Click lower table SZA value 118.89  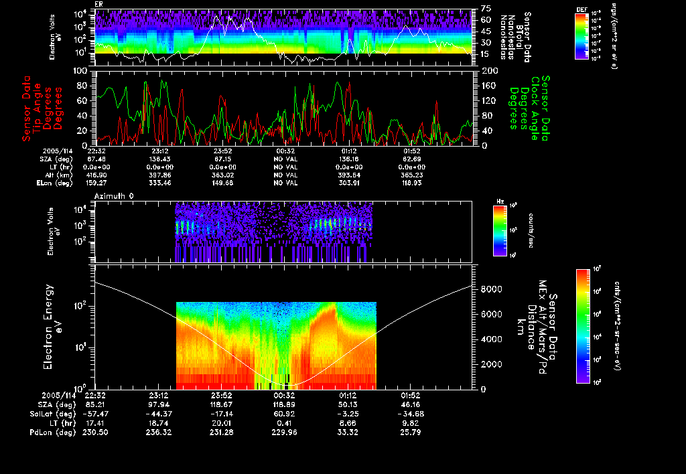click(284, 405)
